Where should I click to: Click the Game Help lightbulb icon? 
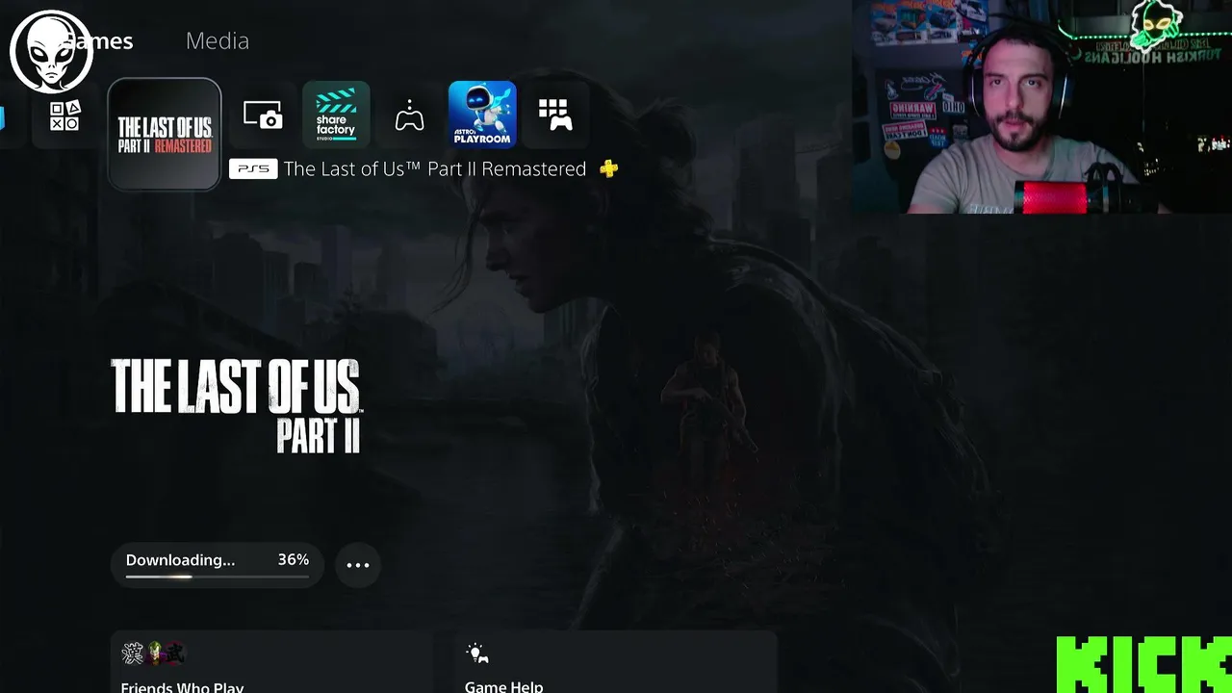(477, 654)
